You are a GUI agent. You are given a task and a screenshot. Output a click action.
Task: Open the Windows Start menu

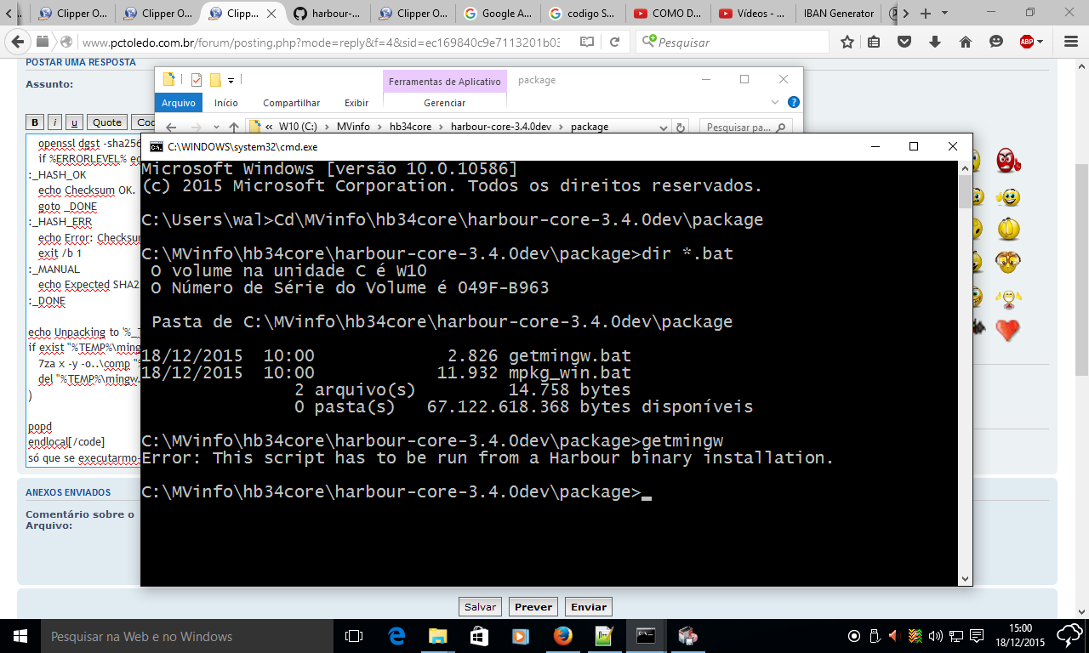pos(20,636)
